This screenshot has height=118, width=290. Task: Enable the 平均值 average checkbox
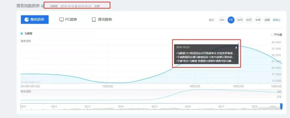pyautogui.click(x=272, y=35)
